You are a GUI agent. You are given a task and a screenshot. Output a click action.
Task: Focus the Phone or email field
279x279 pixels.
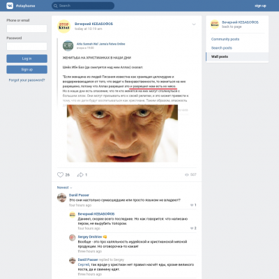(x=27, y=29)
